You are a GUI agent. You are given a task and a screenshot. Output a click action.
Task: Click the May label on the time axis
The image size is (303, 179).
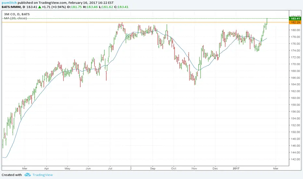67,168
